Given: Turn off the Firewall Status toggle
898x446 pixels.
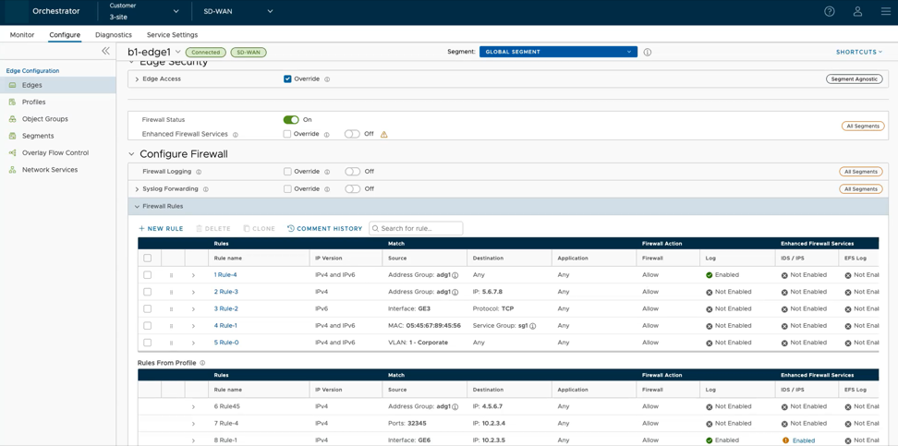Looking at the screenshot, I should 291,120.
